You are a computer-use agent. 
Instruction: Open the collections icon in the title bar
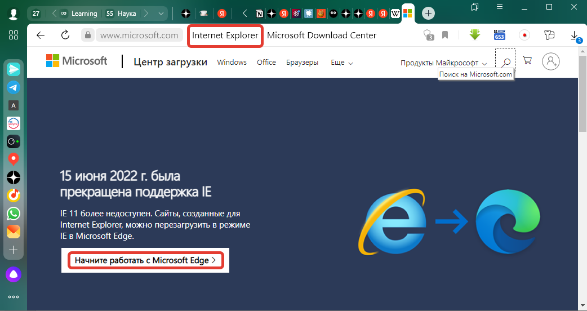[x=475, y=7]
